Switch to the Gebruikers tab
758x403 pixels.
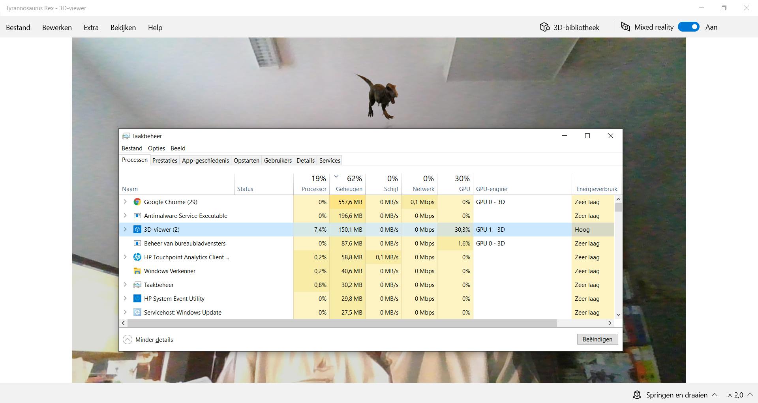278,160
